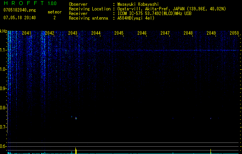Click the 2047 time marker
The width and height of the screenshot is (242, 154).
click(165, 33)
